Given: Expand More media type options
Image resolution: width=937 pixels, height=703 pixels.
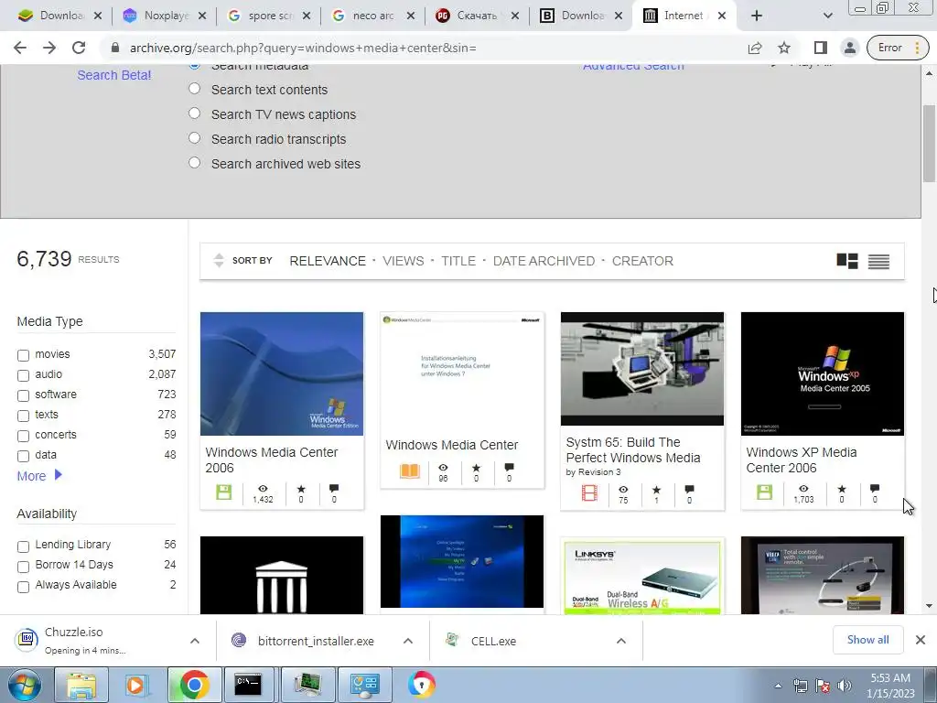Looking at the screenshot, I should [39, 476].
